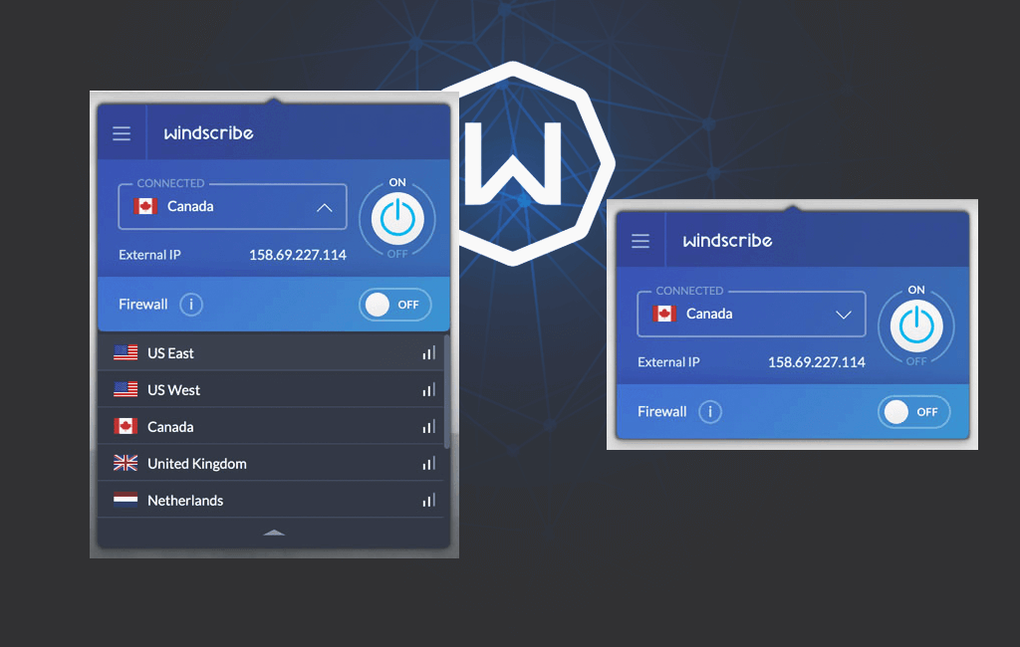Screen dimensions: 1020x647
Task: Click UK flag icon beside United Kingdom
Action: 126,463
